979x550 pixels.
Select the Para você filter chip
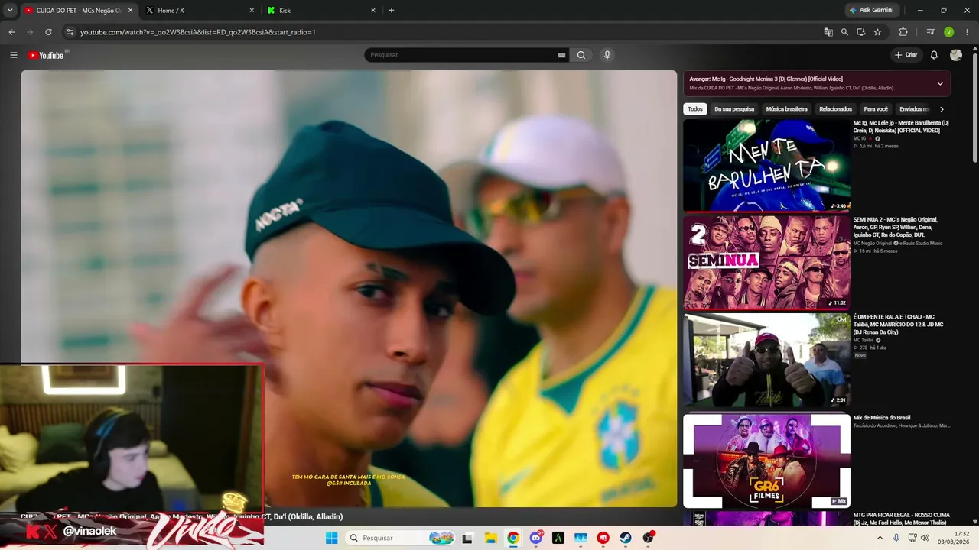tap(876, 109)
